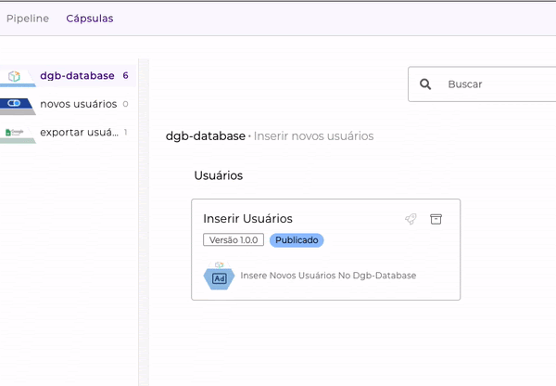The height and width of the screenshot is (386, 556).
Task: Click the Versão 1.0.0 badge
Action: [234, 239]
